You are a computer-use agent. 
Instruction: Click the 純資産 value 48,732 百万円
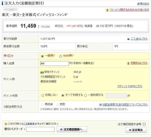tap(104, 26)
